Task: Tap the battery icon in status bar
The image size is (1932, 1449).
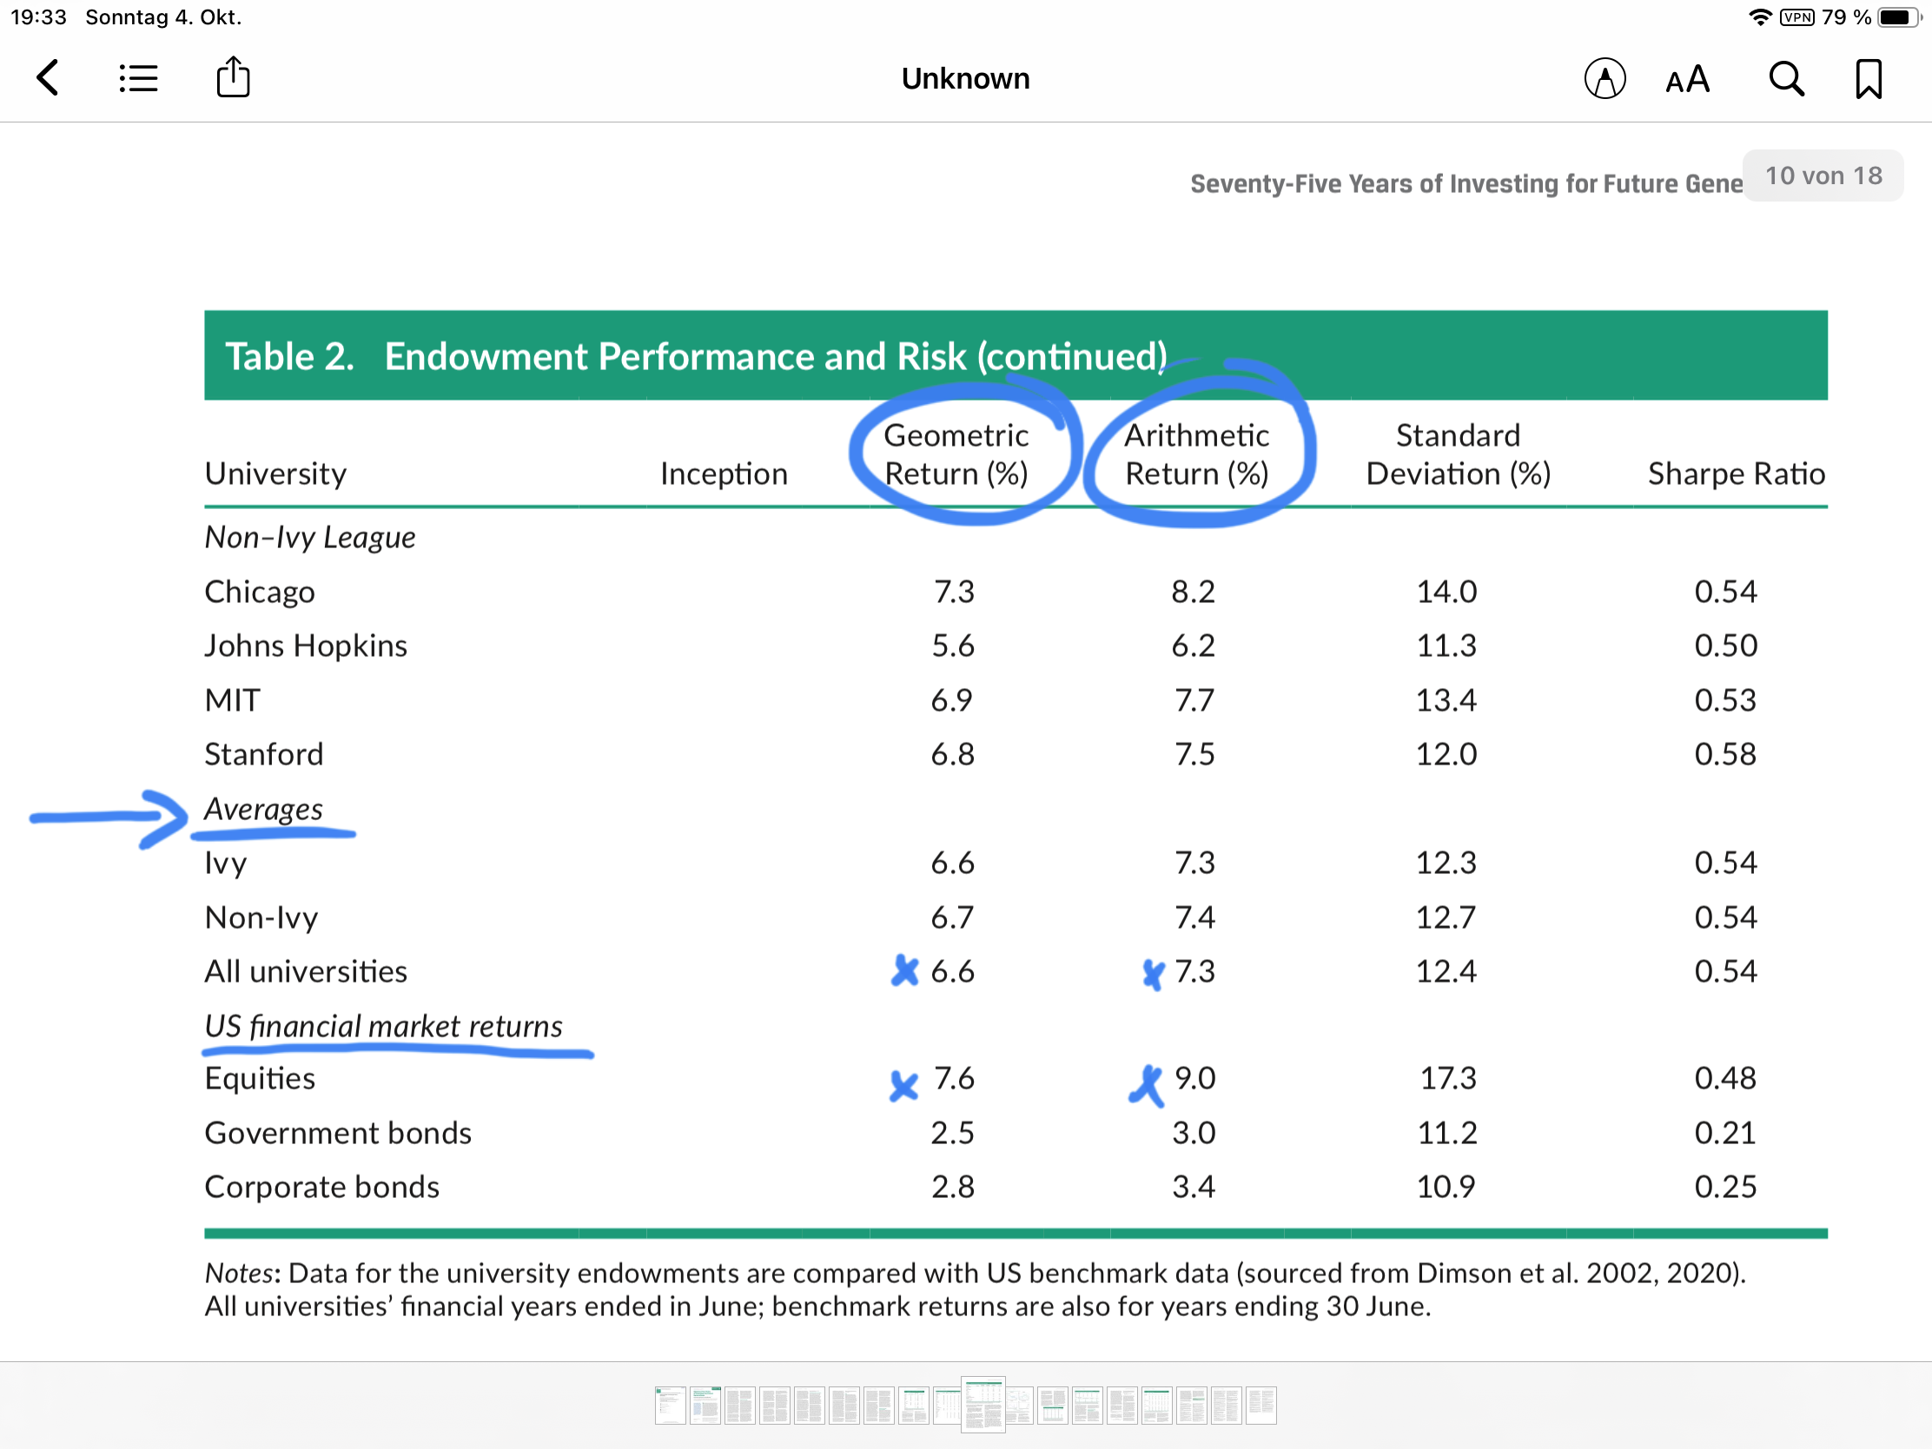Action: (1899, 17)
